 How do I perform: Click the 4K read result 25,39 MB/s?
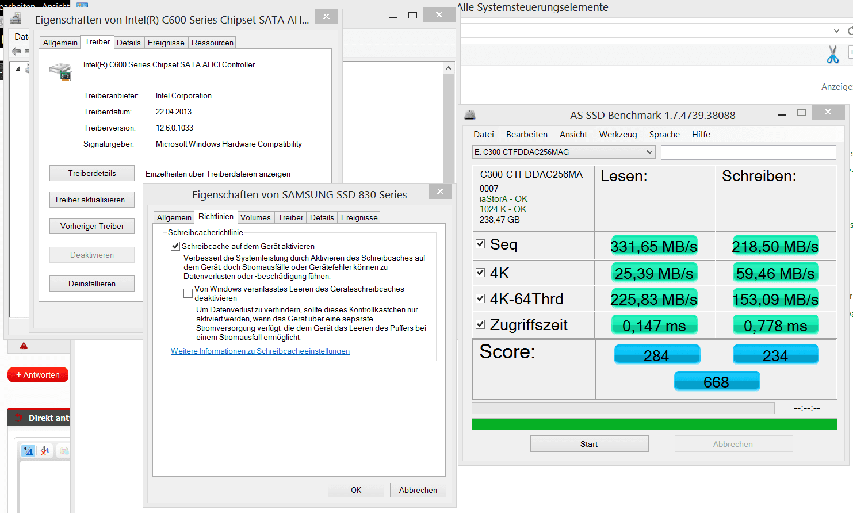pos(654,273)
